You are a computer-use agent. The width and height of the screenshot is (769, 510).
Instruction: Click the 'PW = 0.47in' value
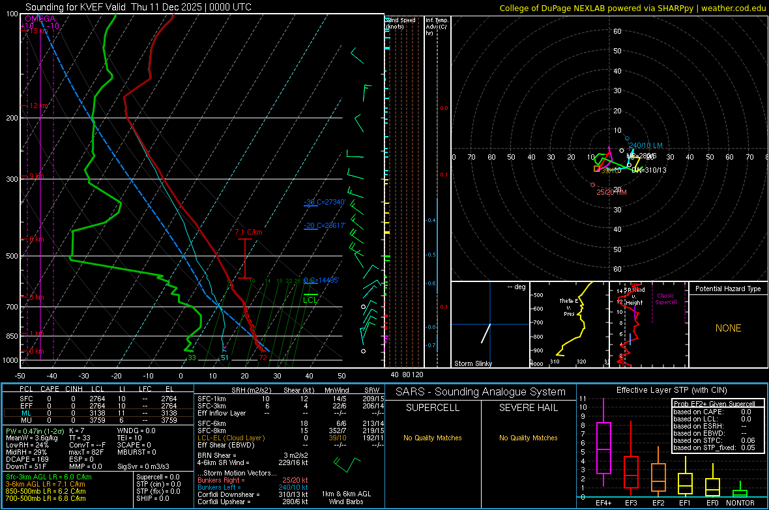(33, 431)
